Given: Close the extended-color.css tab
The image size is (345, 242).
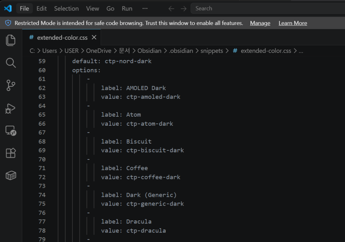Looking at the screenshot, I should [94, 37].
